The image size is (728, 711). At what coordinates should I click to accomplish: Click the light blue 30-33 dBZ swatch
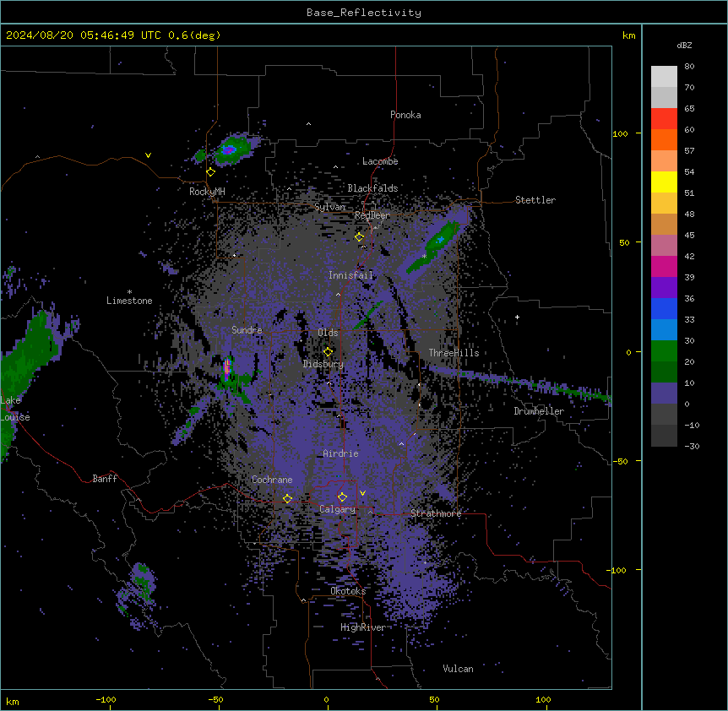coord(664,329)
